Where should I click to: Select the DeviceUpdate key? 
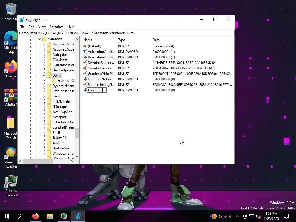pos(63,70)
